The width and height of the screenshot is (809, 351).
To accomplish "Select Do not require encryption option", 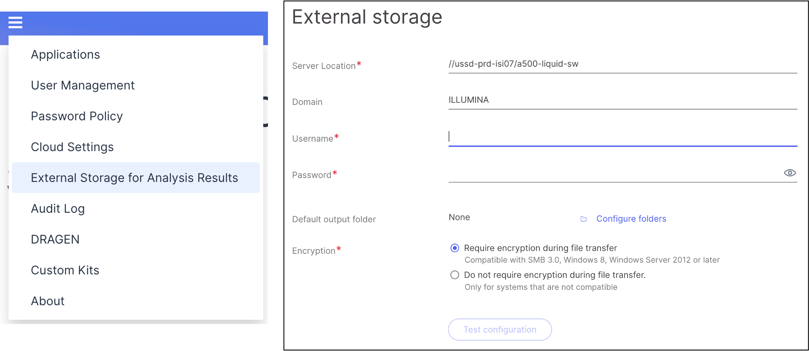I will tap(455, 275).
